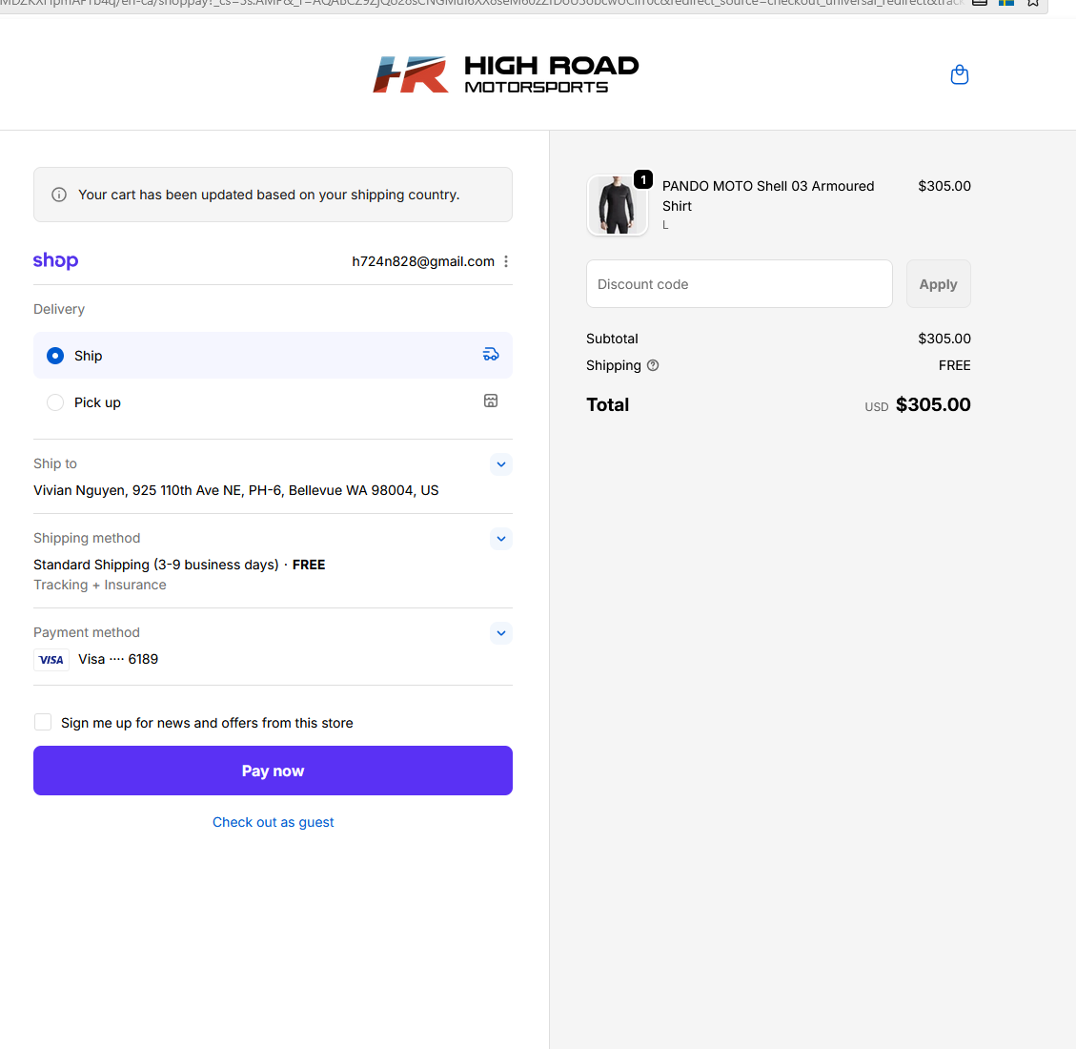This screenshot has width=1076, height=1049.
Task: Click the Shop Pay logo
Action: pyautogui.click(x=55, y=261)
